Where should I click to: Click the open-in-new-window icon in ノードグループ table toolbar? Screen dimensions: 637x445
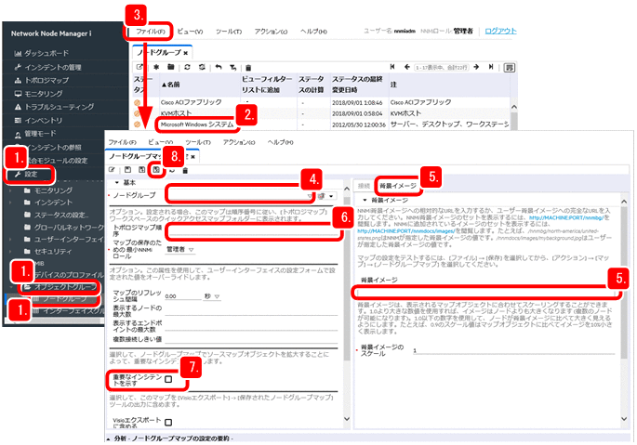click(139, 67)
